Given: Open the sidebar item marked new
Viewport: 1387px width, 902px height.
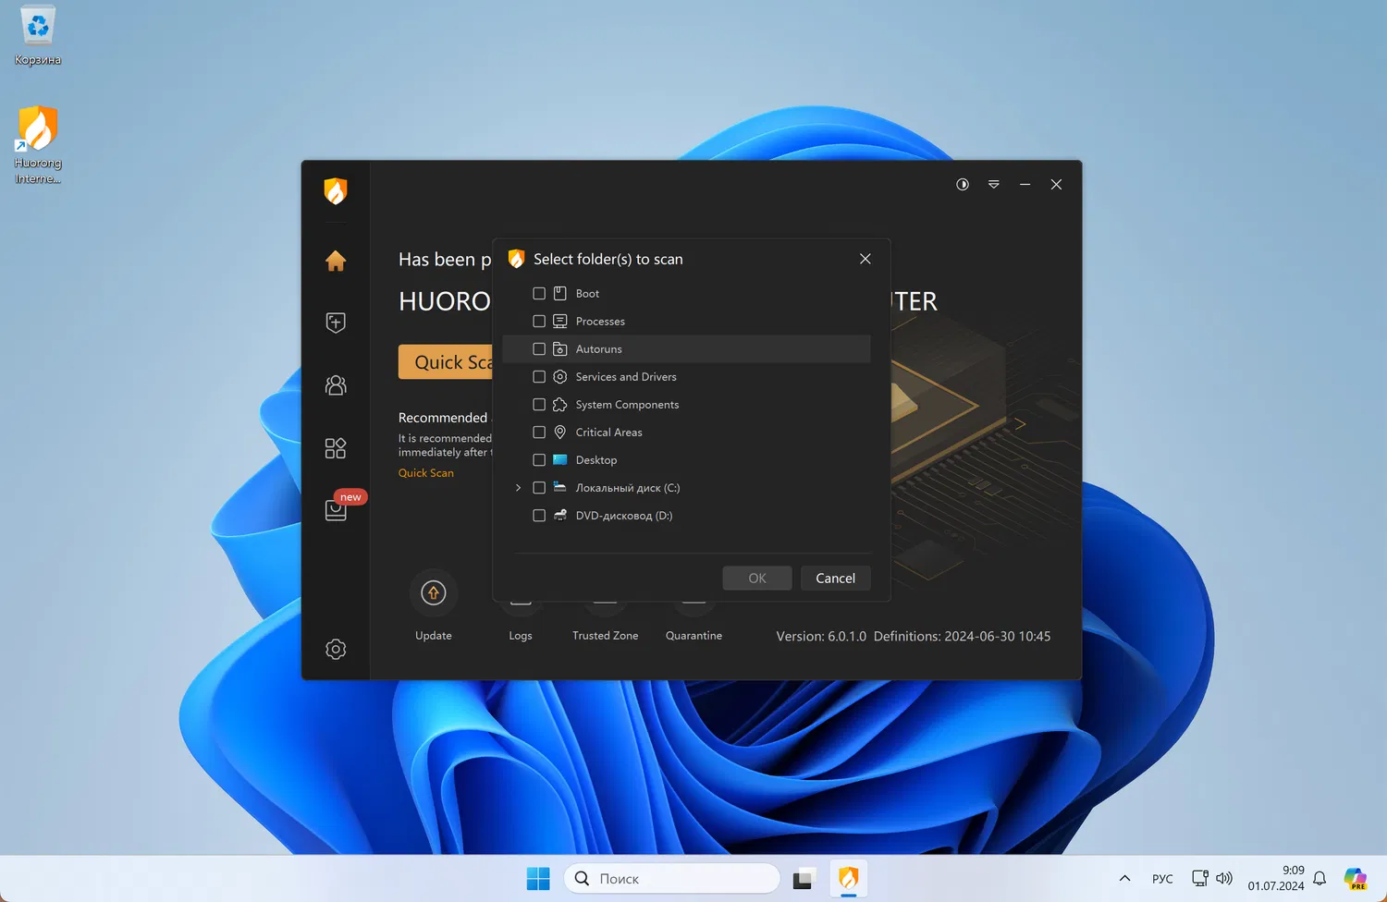Looking at the screenshot, I should (336, 509).
